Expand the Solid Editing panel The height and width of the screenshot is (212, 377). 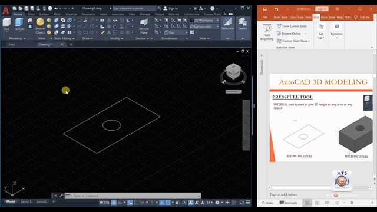tap(64, 38)
